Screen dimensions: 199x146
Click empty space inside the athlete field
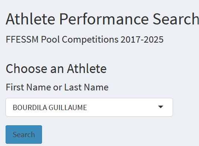coord(122,107)
